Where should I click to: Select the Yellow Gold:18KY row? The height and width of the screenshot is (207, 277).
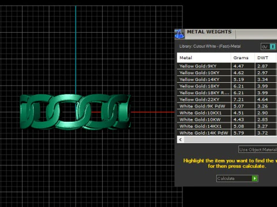point(227,86)
